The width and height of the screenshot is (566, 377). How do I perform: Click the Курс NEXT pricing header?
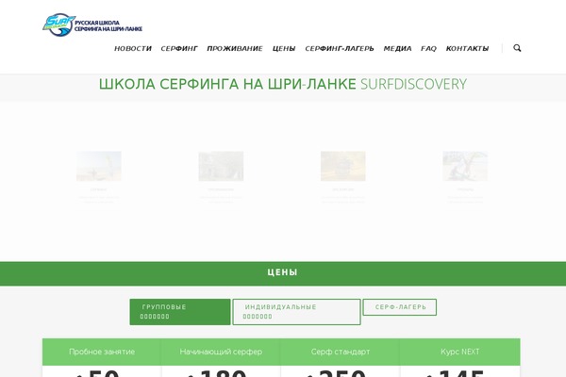(460, 352)
